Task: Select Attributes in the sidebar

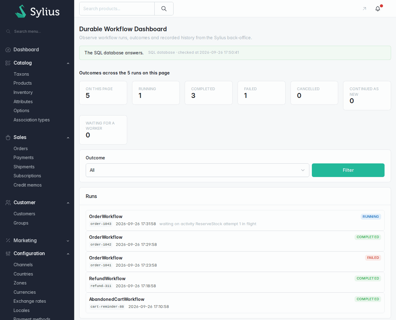Action: tap(23, 102)
